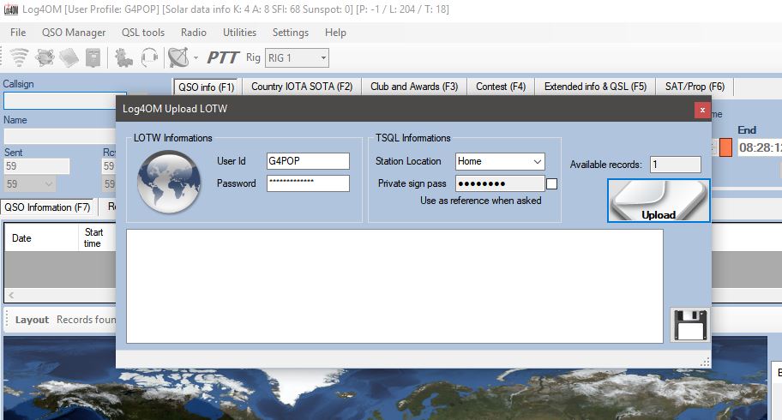
Task: Click the Date column header
Action: tap(41, 238)
